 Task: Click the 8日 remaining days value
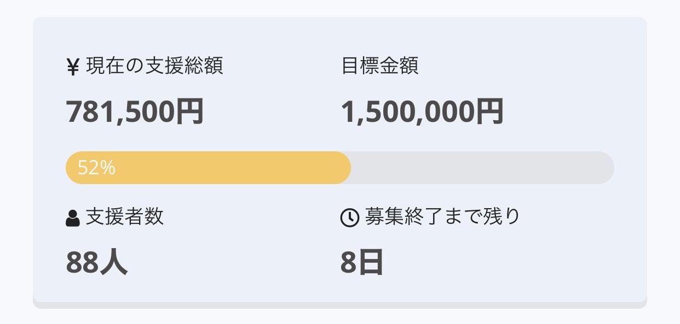[x=361, y=263]
